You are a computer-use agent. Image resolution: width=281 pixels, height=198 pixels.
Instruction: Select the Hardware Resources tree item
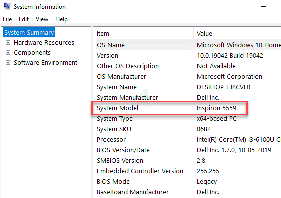(x=44, y=43)
